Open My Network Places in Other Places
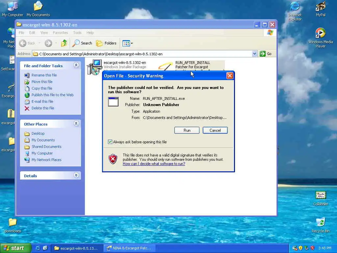Image resolution: width=337 pixels, height=253 pixels. [46, 160]
